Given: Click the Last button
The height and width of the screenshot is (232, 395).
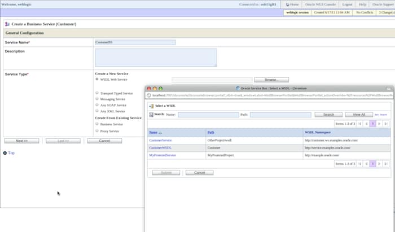Looking at the screenshot, I should tap(63, 141).
